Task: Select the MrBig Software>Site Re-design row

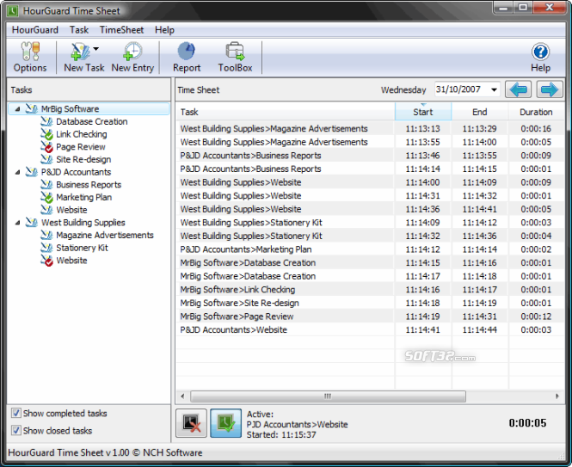Action: click(x=370, y=303)
